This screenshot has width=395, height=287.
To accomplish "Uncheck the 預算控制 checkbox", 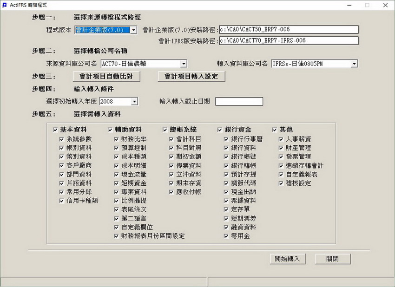I will (116, 148).
